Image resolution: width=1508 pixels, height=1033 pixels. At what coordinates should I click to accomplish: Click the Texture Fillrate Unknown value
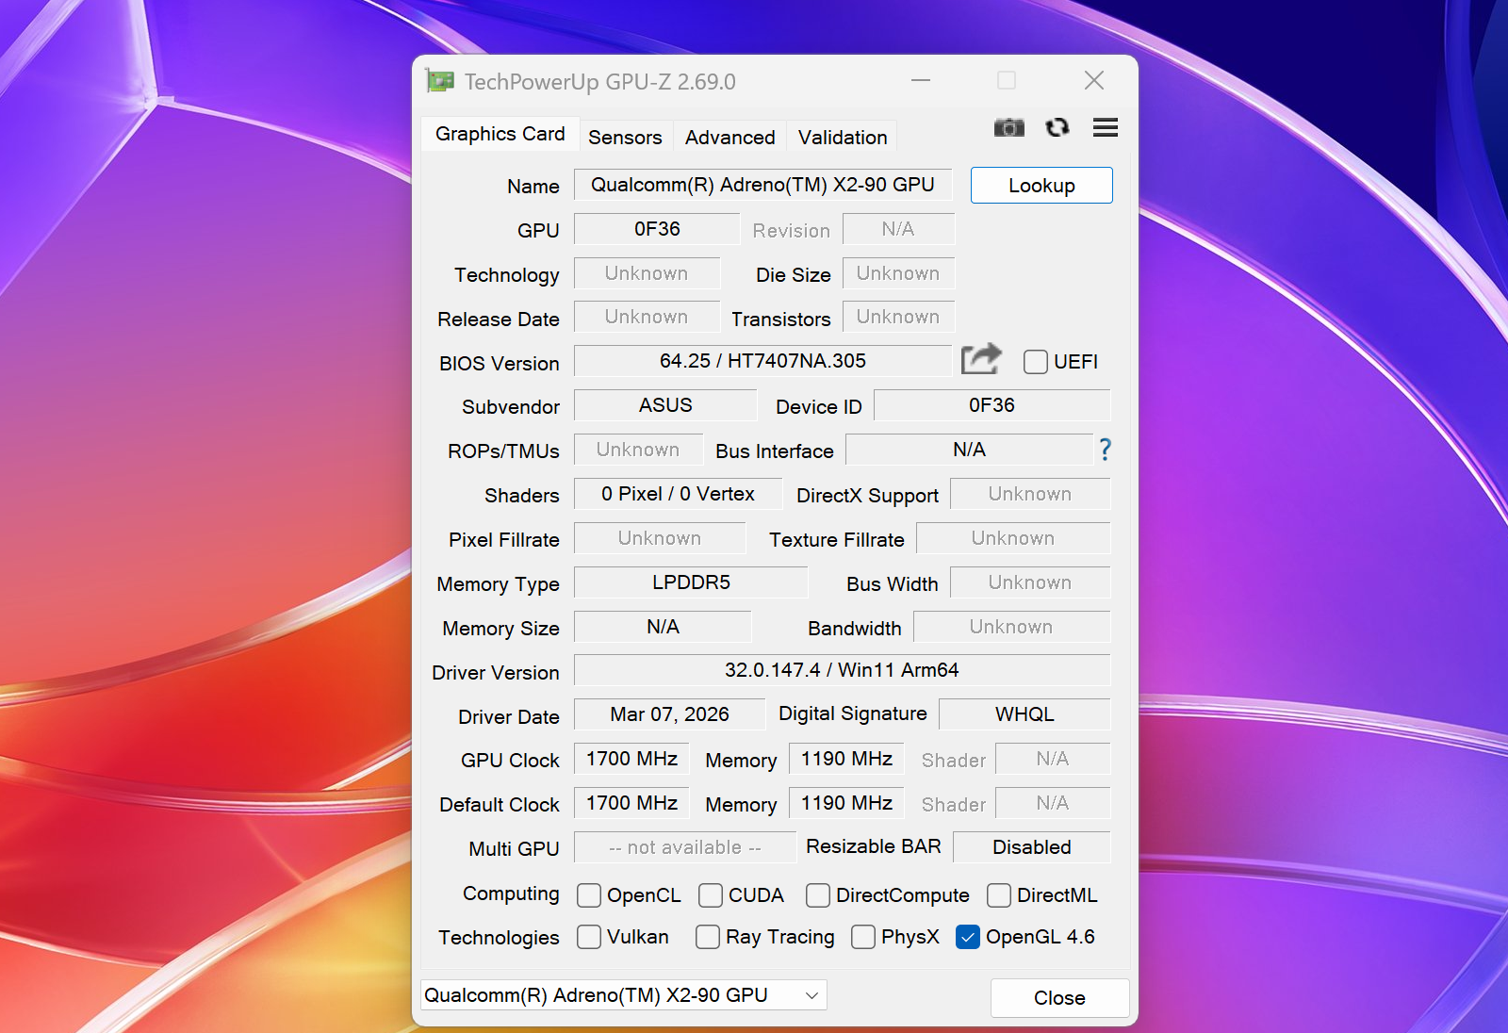click(x=1013, y=538)
